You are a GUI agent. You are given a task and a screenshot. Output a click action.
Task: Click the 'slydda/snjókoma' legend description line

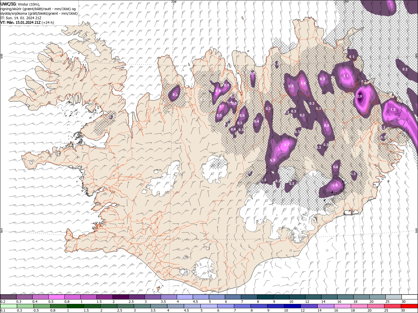coord(39,13)
